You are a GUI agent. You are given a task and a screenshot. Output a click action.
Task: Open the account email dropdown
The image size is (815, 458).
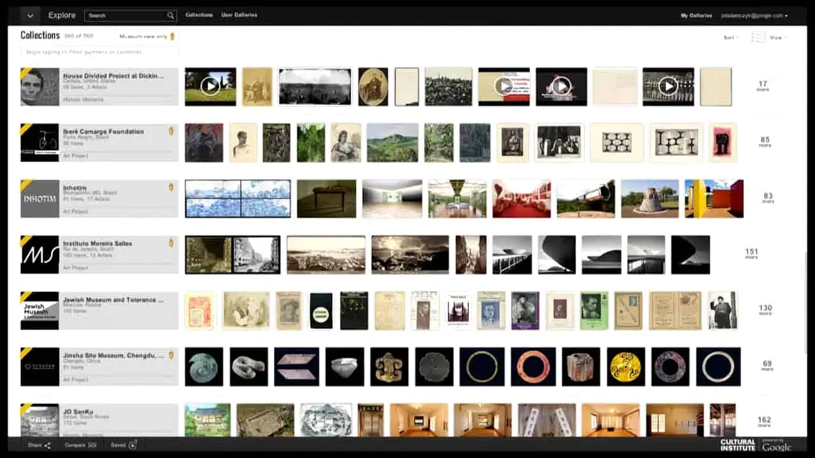(755, 15)
